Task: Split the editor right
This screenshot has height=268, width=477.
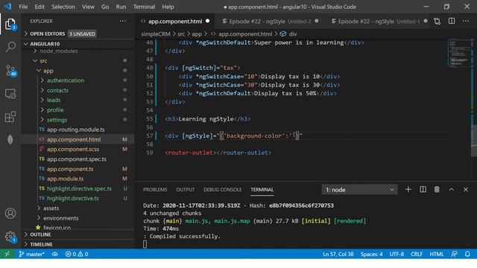Action: coord(452,21)
